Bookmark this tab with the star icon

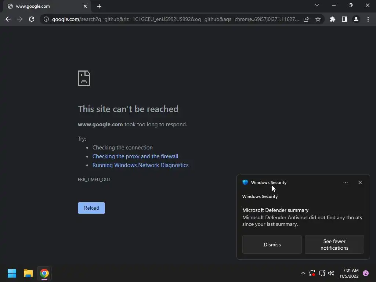click(318, 19)
